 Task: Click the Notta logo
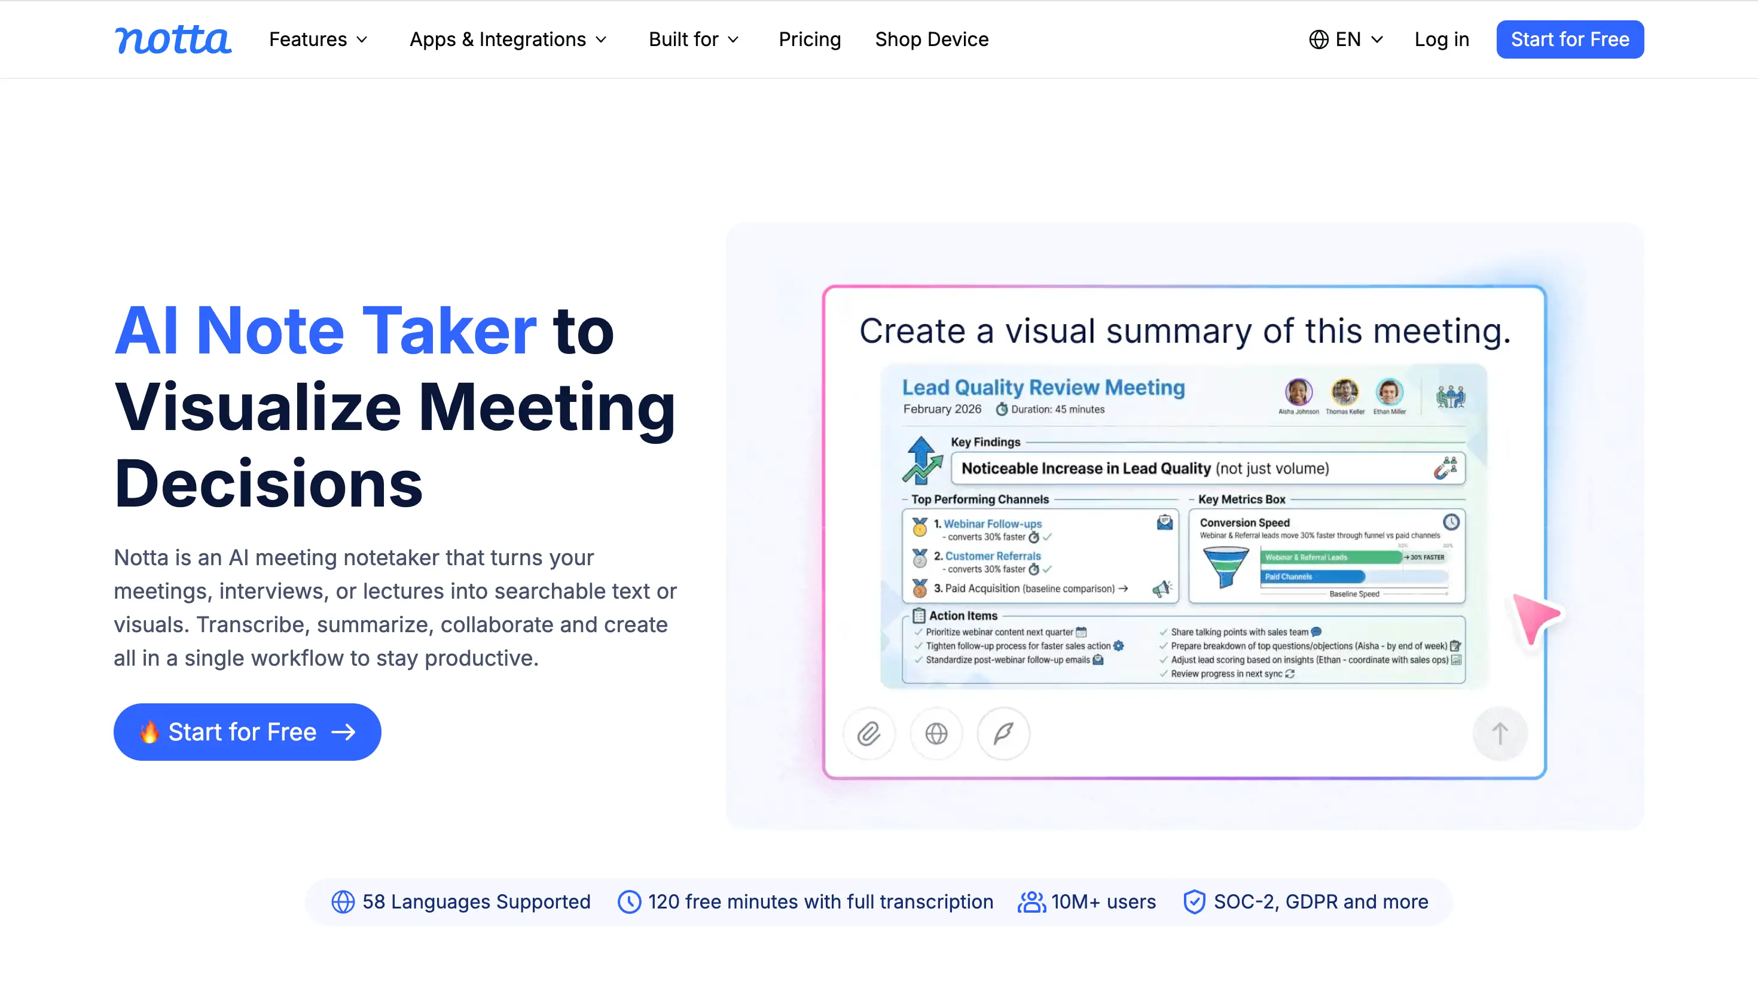click(x=172, y=39)
